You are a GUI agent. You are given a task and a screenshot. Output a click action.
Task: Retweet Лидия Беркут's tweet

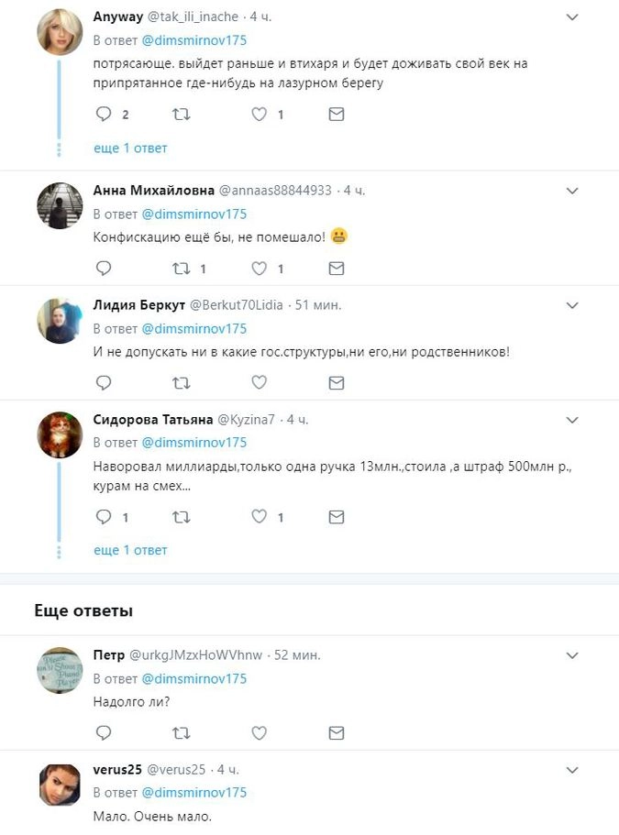point(182,382)
